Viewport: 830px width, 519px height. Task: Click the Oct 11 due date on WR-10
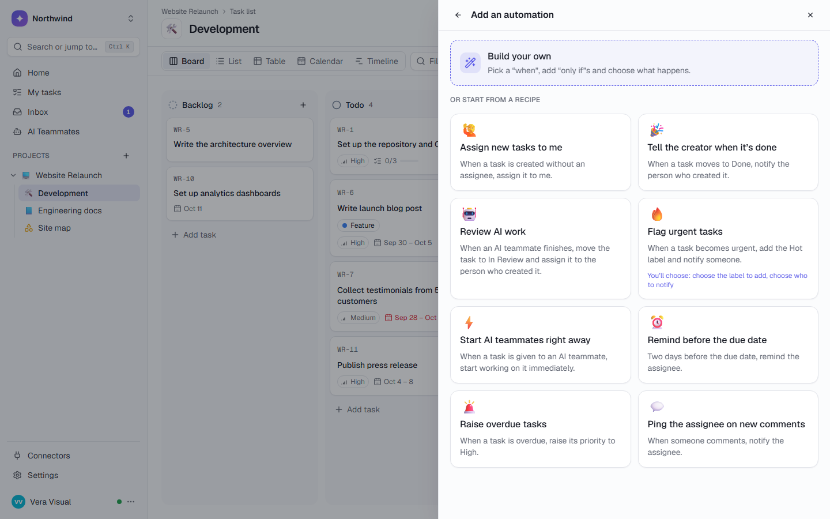coord(188,209)
